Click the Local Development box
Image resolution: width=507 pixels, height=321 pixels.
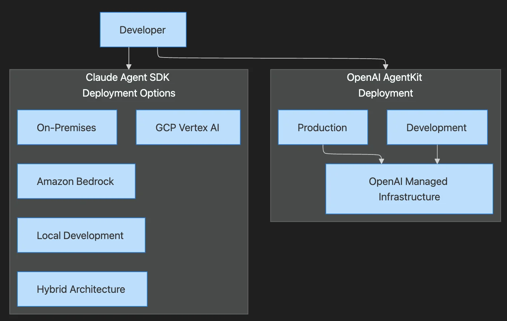[80, 235]
